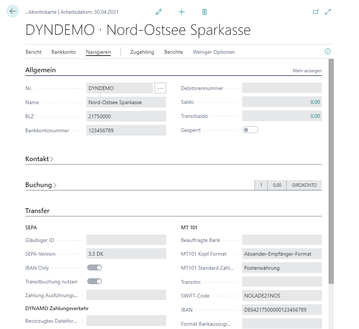Click the breadcrumb Arbeitsdatum: 30.04.2021
The image size is (359, 329).
click(x=89, y=12)
